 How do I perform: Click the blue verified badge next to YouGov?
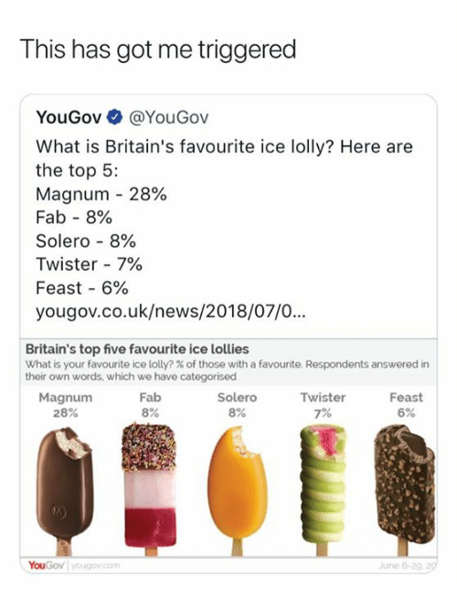[x=115, y=117]
